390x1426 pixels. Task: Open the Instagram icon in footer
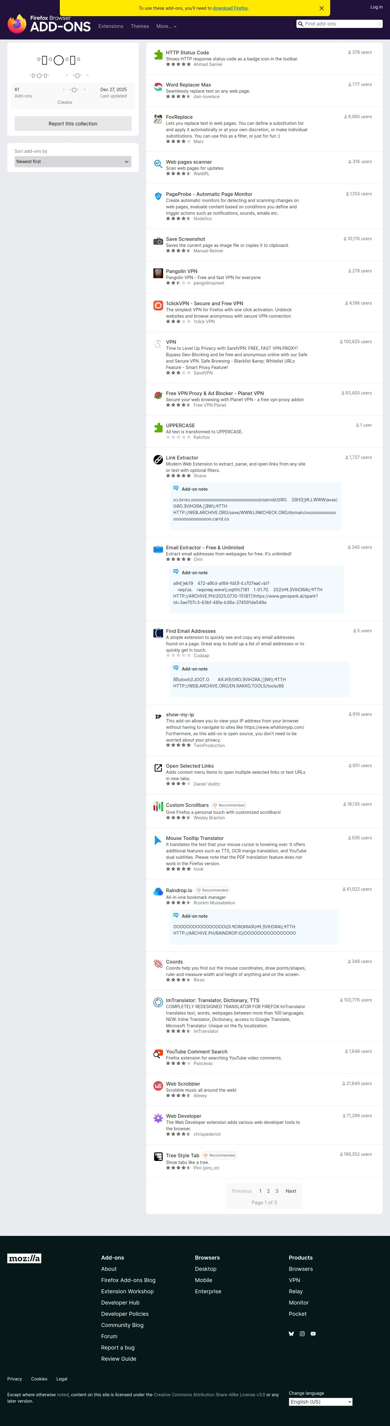tap(302, 1334)
